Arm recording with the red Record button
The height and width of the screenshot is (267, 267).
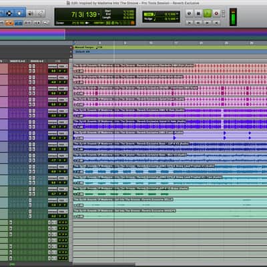(x=216, y=13)
